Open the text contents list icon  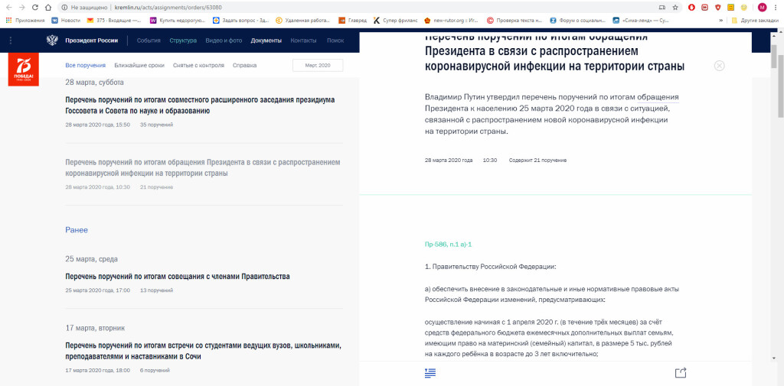click(430, 372)
